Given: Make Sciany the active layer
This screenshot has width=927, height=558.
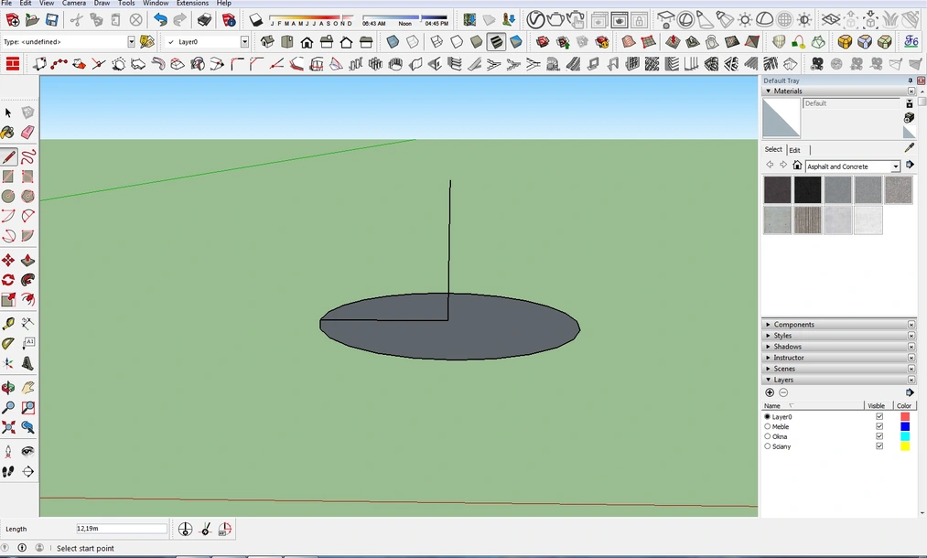Looking at the screenshot, I should [x=768, y=446].
